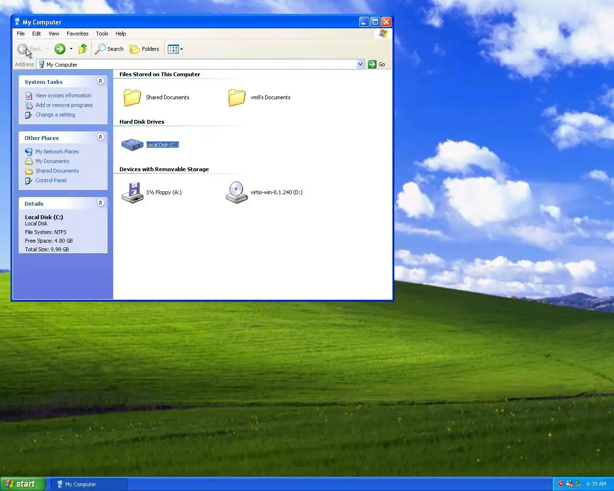The height and width of the screenshot is (491, 614).
Task: Click the Change a setting icon
Action: (x=29, y=115)
